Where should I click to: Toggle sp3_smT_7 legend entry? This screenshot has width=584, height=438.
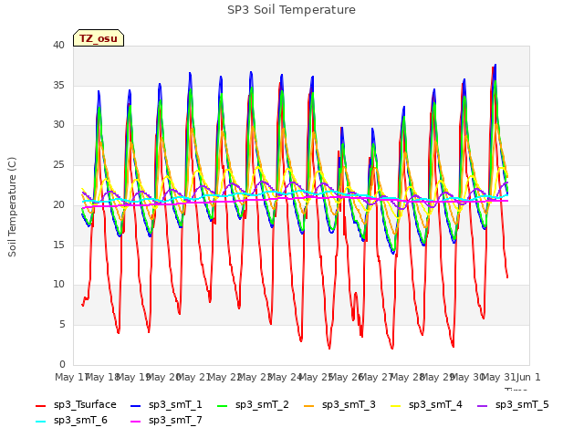166,421
